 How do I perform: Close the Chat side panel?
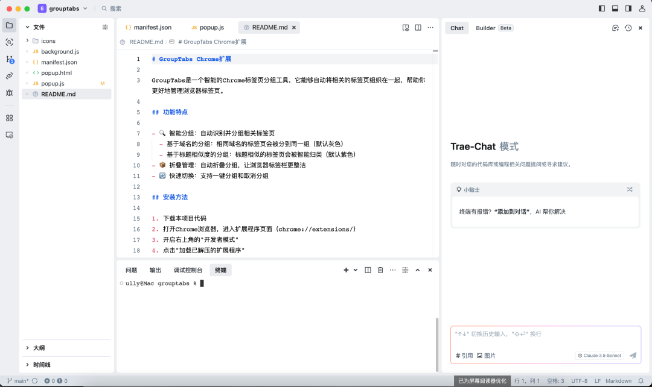coord(641,28)
